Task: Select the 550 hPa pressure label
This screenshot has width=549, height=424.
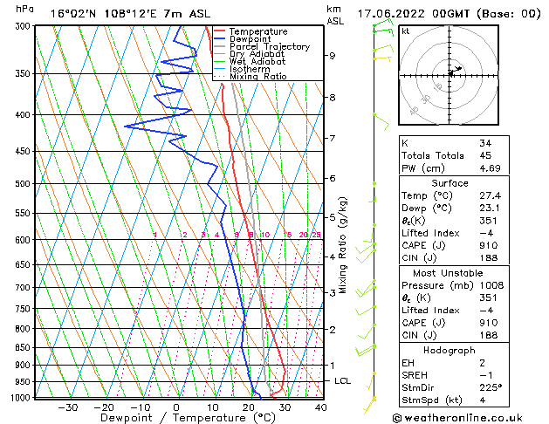Action: (24, 213)
